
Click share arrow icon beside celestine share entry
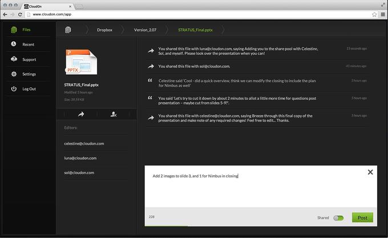(151, 118)
